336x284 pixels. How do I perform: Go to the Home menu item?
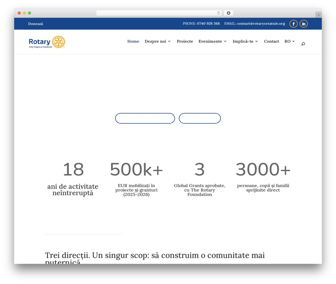133,41
